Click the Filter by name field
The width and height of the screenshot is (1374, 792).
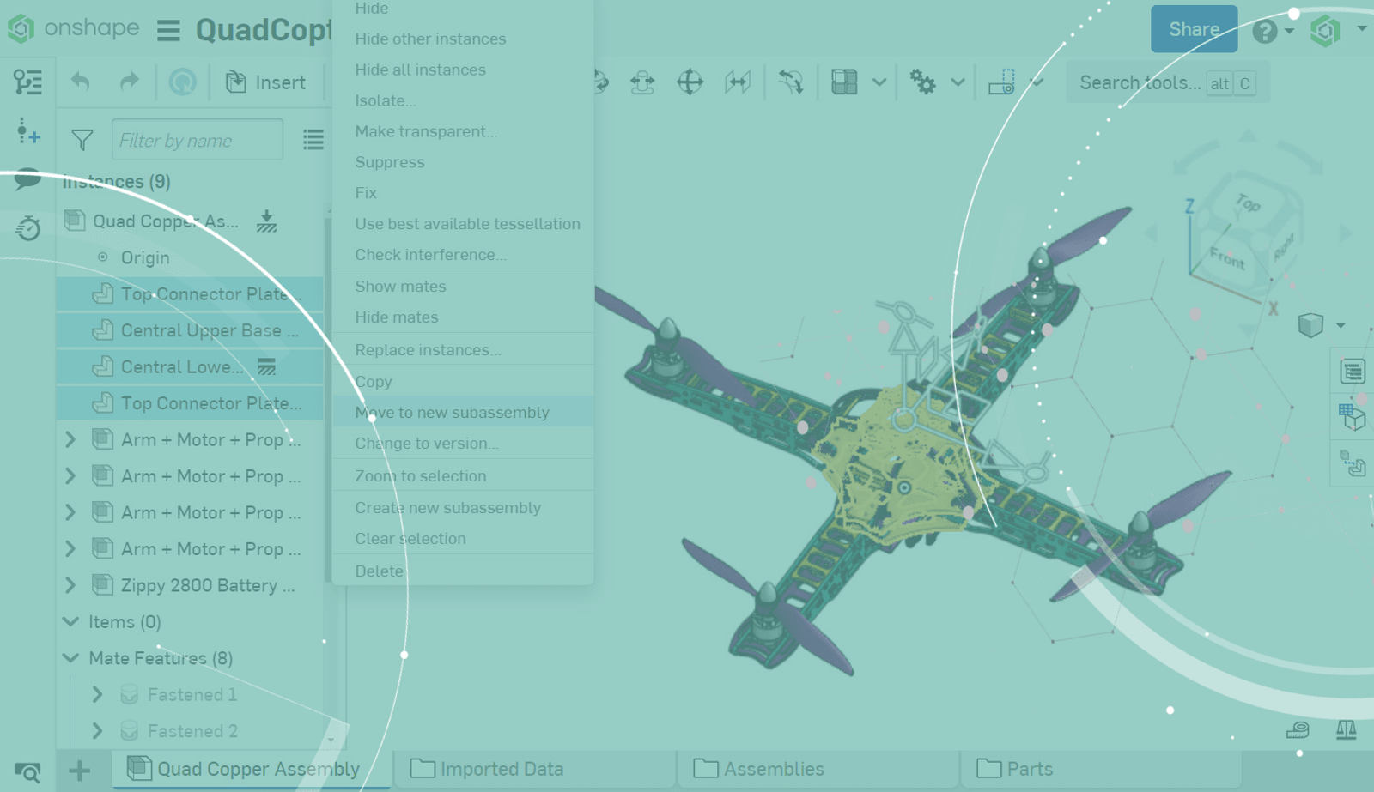(x=198, y=140)
